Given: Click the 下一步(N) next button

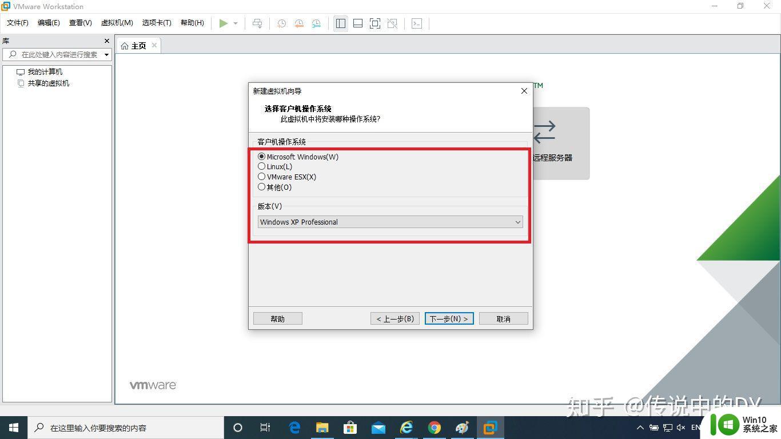Looking at the screenshot, I should [x=449, y=318].
